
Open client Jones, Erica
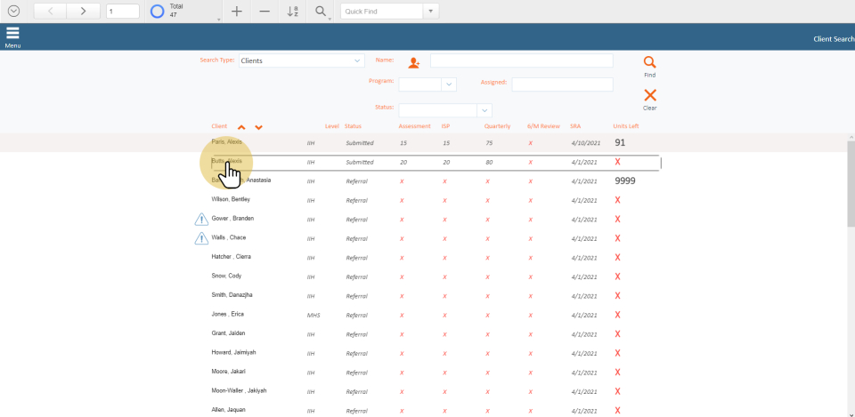[x=227, y=314]
